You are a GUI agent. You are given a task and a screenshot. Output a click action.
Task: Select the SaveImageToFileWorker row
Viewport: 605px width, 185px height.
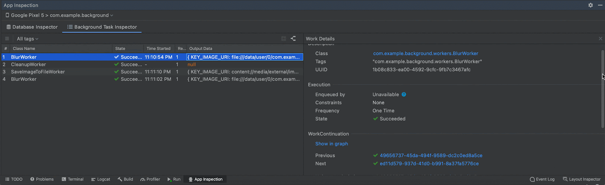152,72
